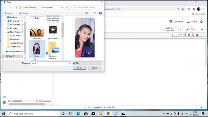Open the Organize menu
The height and width of the screenshot is (117, 208).
tap(9, 13)
